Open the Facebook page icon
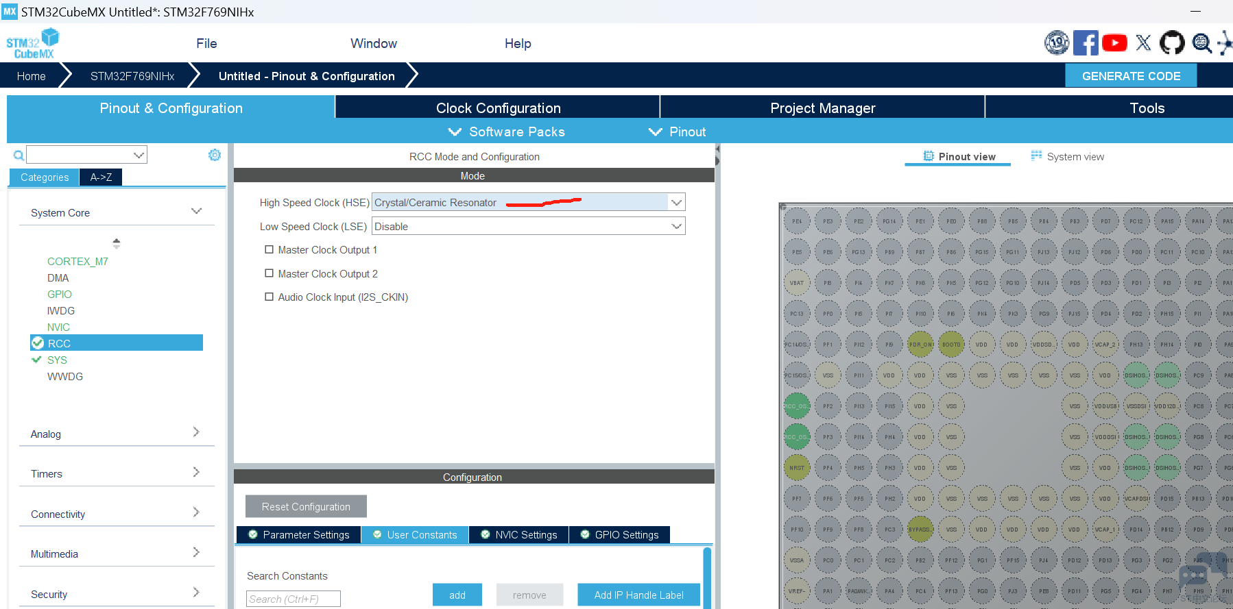This screenshot has width=1233, height=609. tap(1086, 43)
